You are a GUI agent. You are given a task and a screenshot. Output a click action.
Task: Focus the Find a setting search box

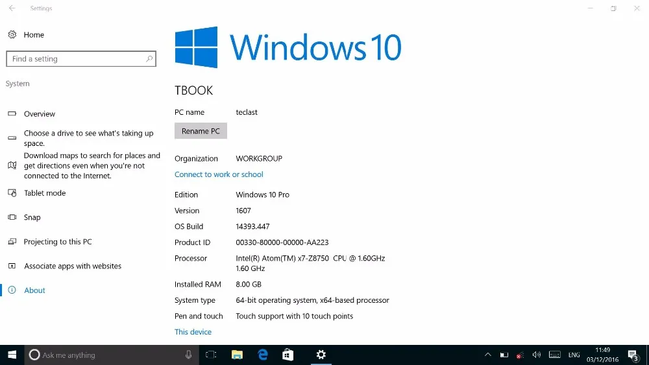click(x=81, y=59)
